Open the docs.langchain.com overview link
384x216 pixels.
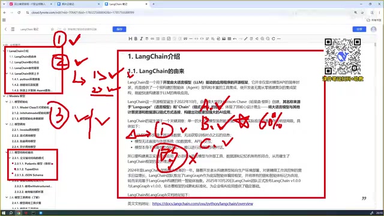click(x=203, y=204)
